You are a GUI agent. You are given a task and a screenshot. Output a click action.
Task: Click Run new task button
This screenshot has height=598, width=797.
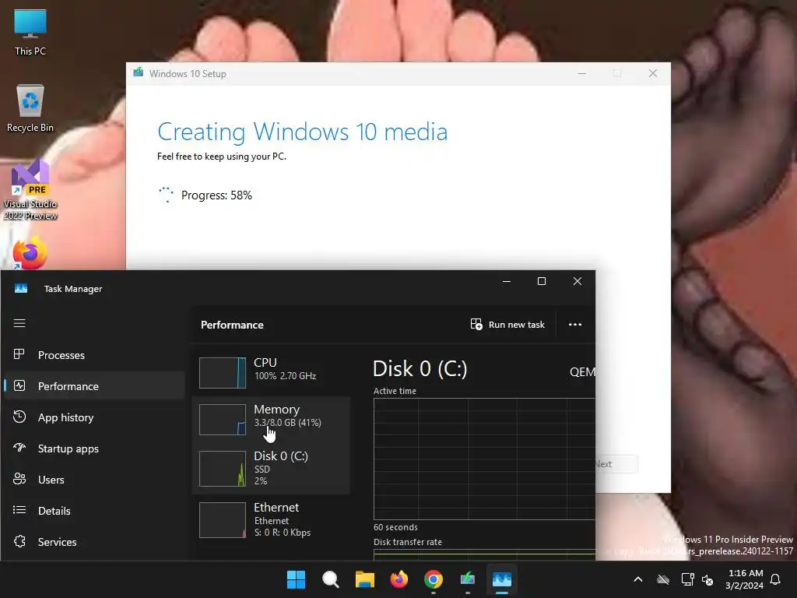point(507,325)
